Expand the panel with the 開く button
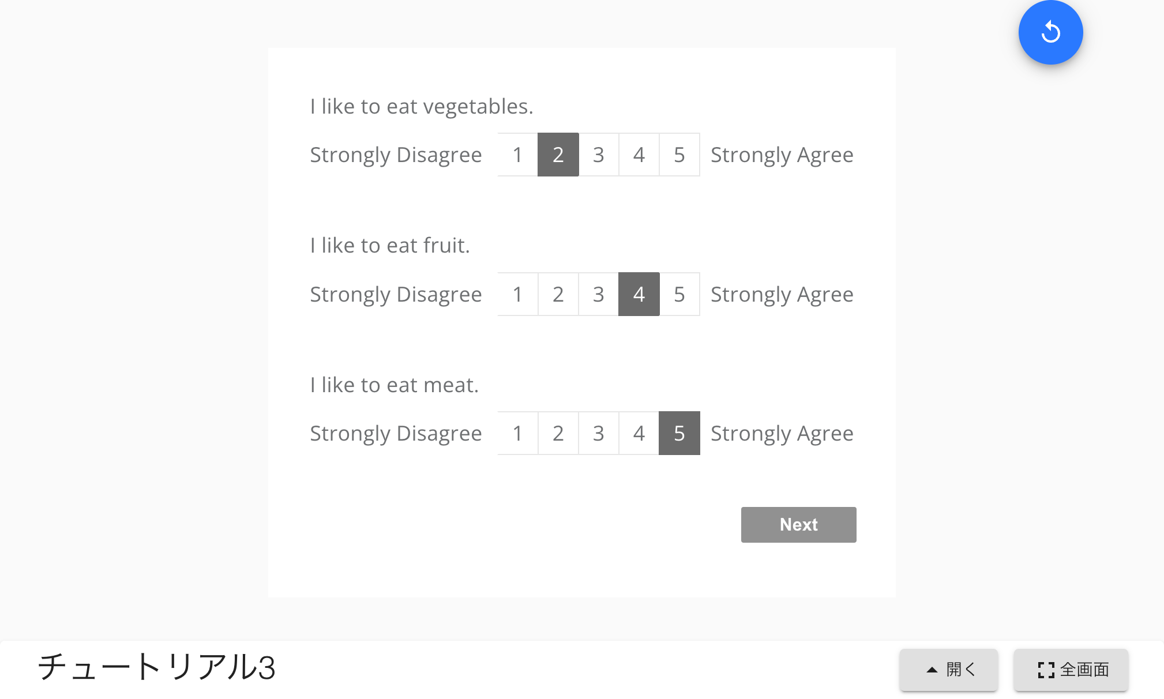Viewport: 1164px width, 699px height. 949,670
